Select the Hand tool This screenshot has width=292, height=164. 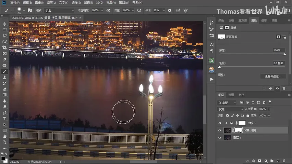click(4, 136)
